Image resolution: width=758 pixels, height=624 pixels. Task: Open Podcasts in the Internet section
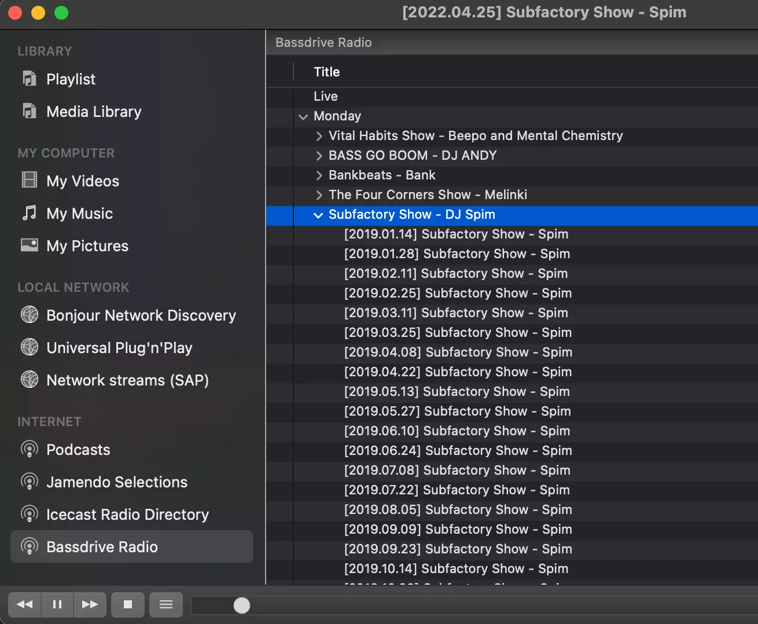click(78, 450)
